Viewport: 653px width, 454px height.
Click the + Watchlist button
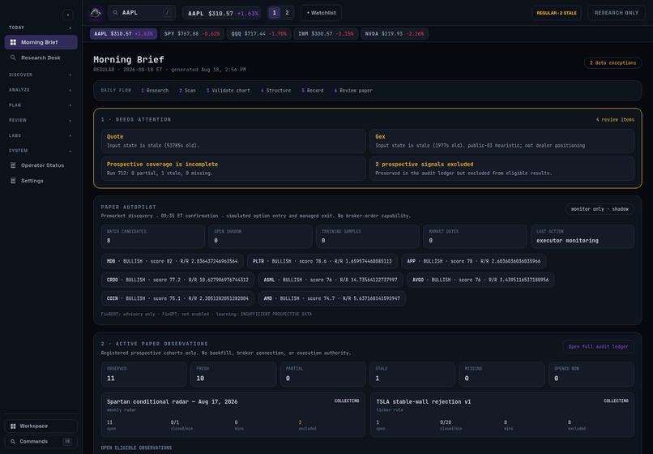pos(321,13)
